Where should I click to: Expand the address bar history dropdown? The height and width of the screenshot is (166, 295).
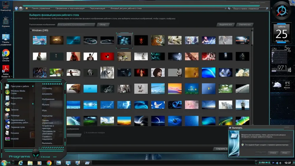click(x=226, y=9)
